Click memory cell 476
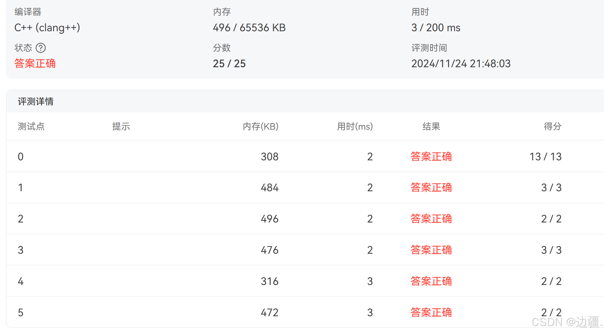The width and height of the screenshot is (604, 332). tap(269, 250)
